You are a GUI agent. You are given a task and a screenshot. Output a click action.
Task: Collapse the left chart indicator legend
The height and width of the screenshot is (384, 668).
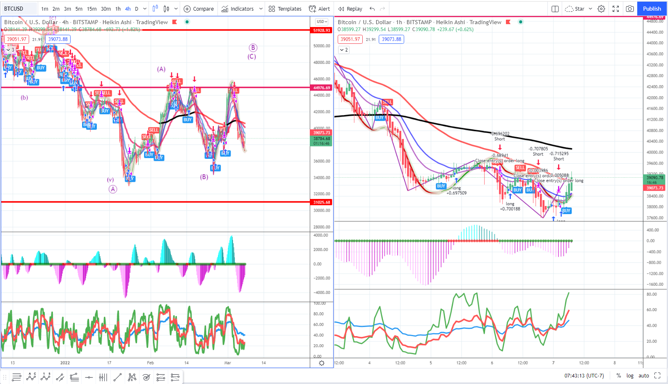point(11,50)
